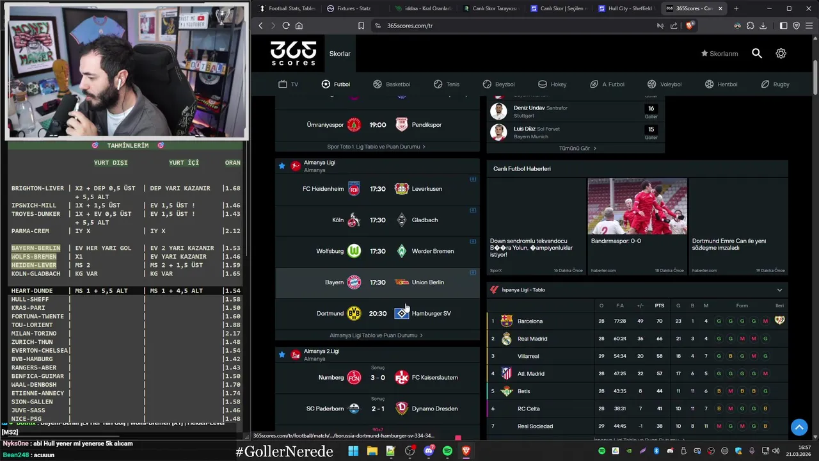
Task: Select the Basketbol sport category
Action: click(x=392, y=84)
